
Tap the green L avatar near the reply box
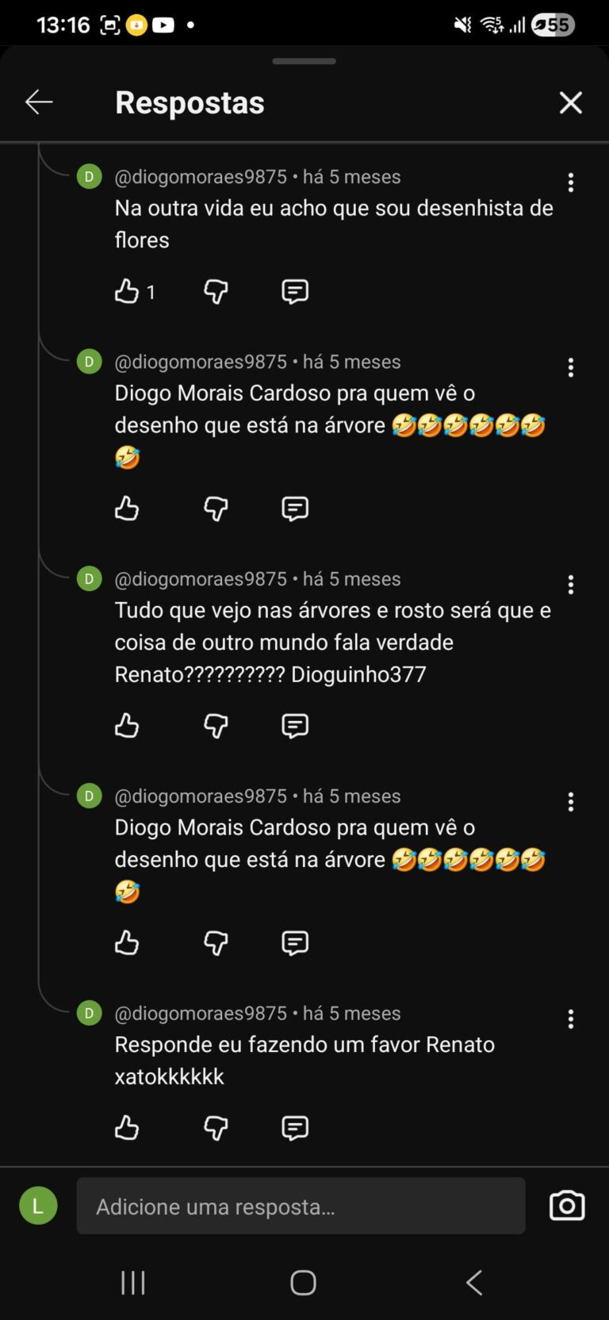(x=38, y=1206)
